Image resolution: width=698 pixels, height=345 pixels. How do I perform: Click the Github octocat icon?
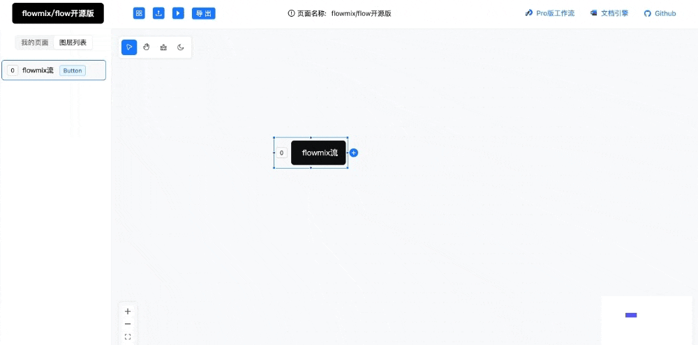648,14
